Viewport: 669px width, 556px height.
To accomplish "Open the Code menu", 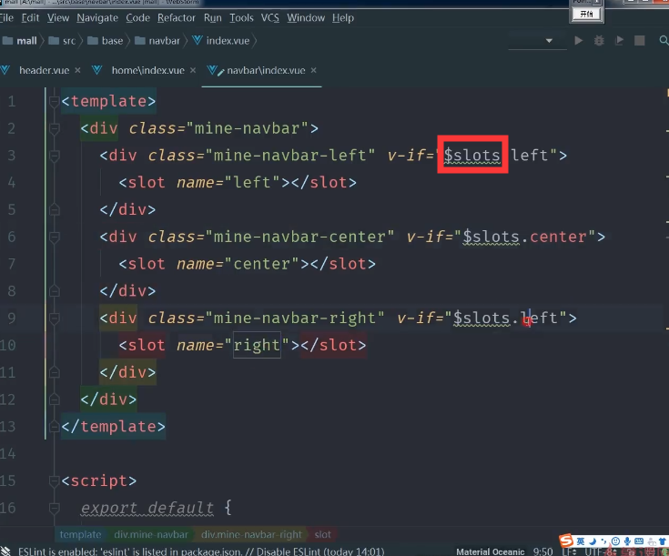I will pyautogui.click(x=137, y=18).
